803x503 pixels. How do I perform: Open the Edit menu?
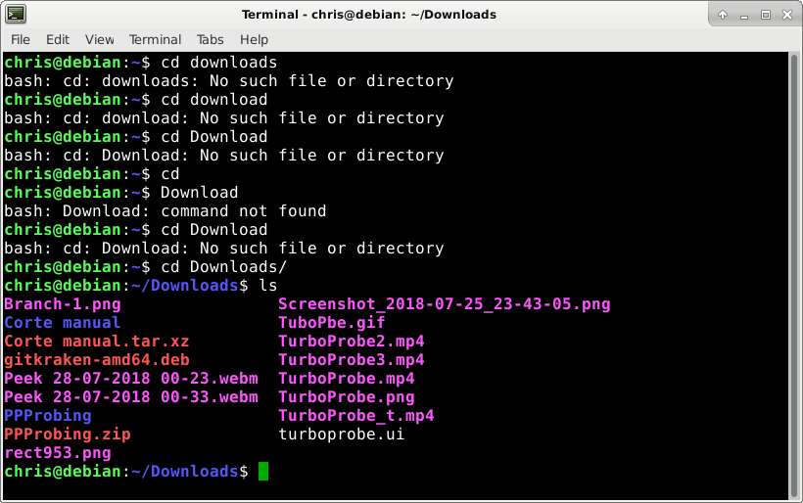click(58, 39)
